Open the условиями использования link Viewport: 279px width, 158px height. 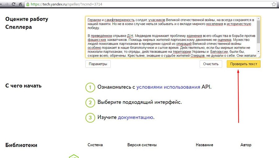coord(168,87)
